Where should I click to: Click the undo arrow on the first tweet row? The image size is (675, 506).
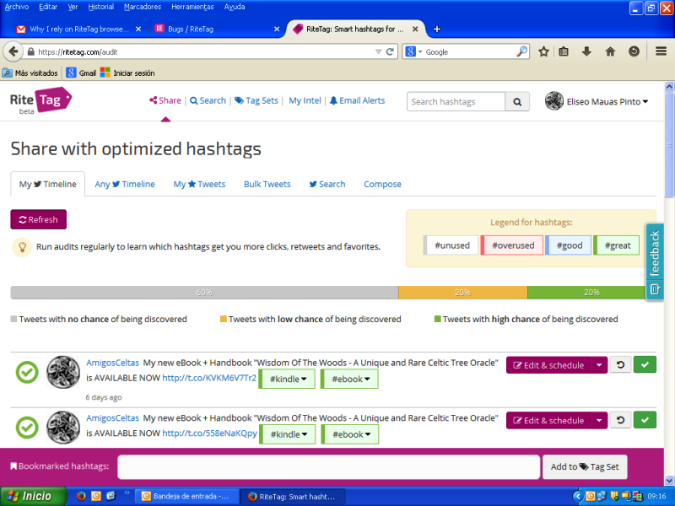(x=620, y=365)
